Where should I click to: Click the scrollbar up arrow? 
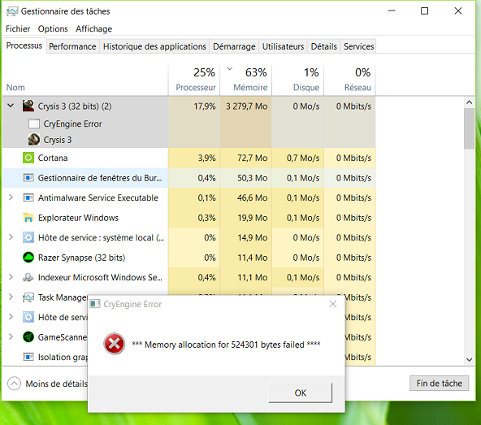click(x=469, y=102)
